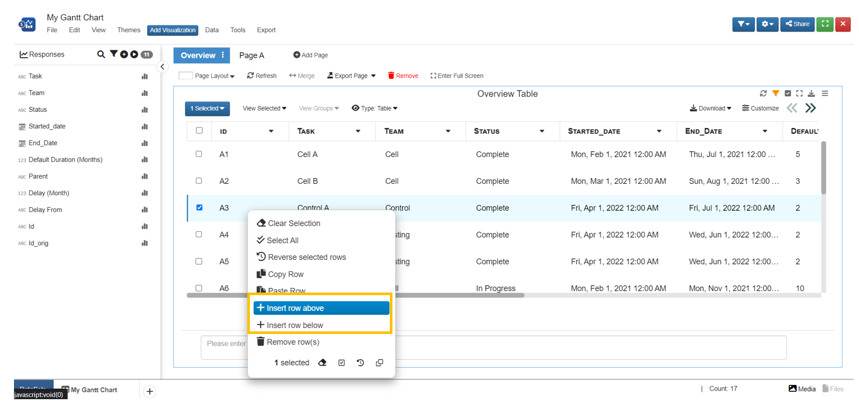Click the filter funnel icon in the top-right toolbar

[x=743, y=24]
